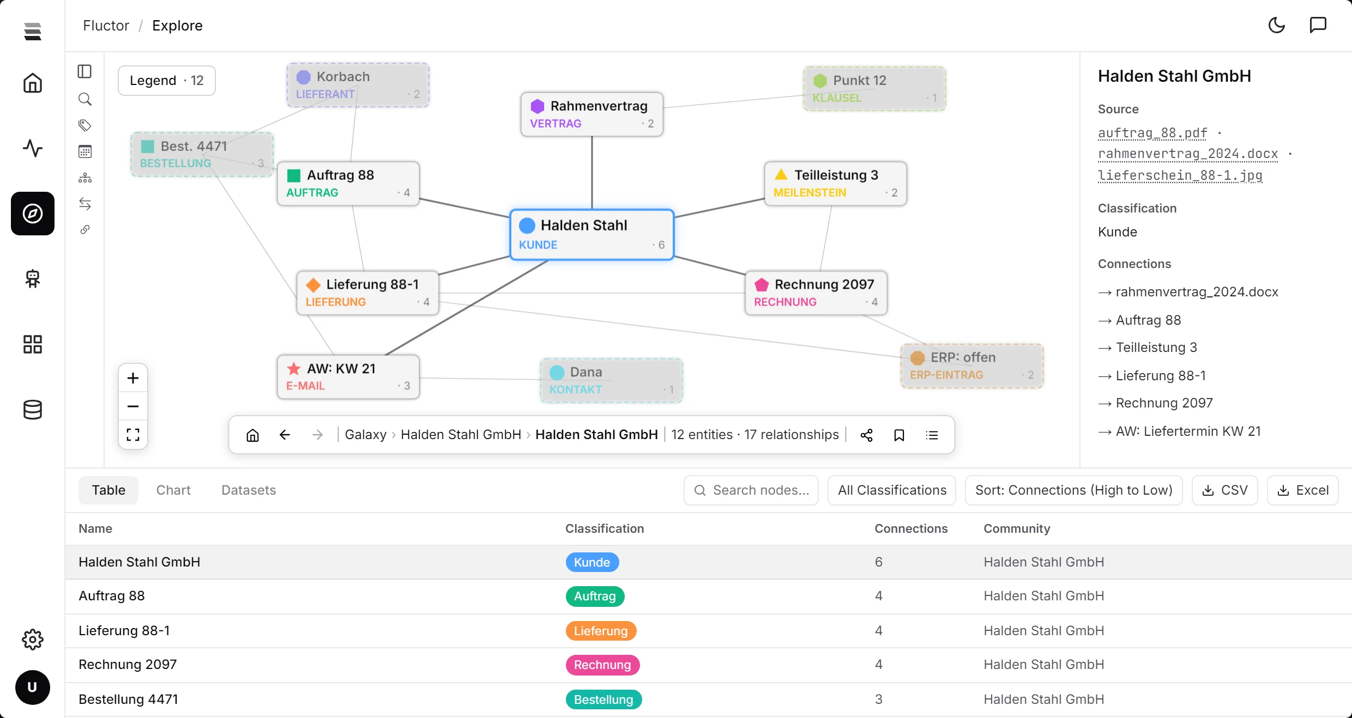Image resolution: width=1352 pixels, height=718 pixels.
Task: Download CSV export
Action: [x=1225, y=490]
